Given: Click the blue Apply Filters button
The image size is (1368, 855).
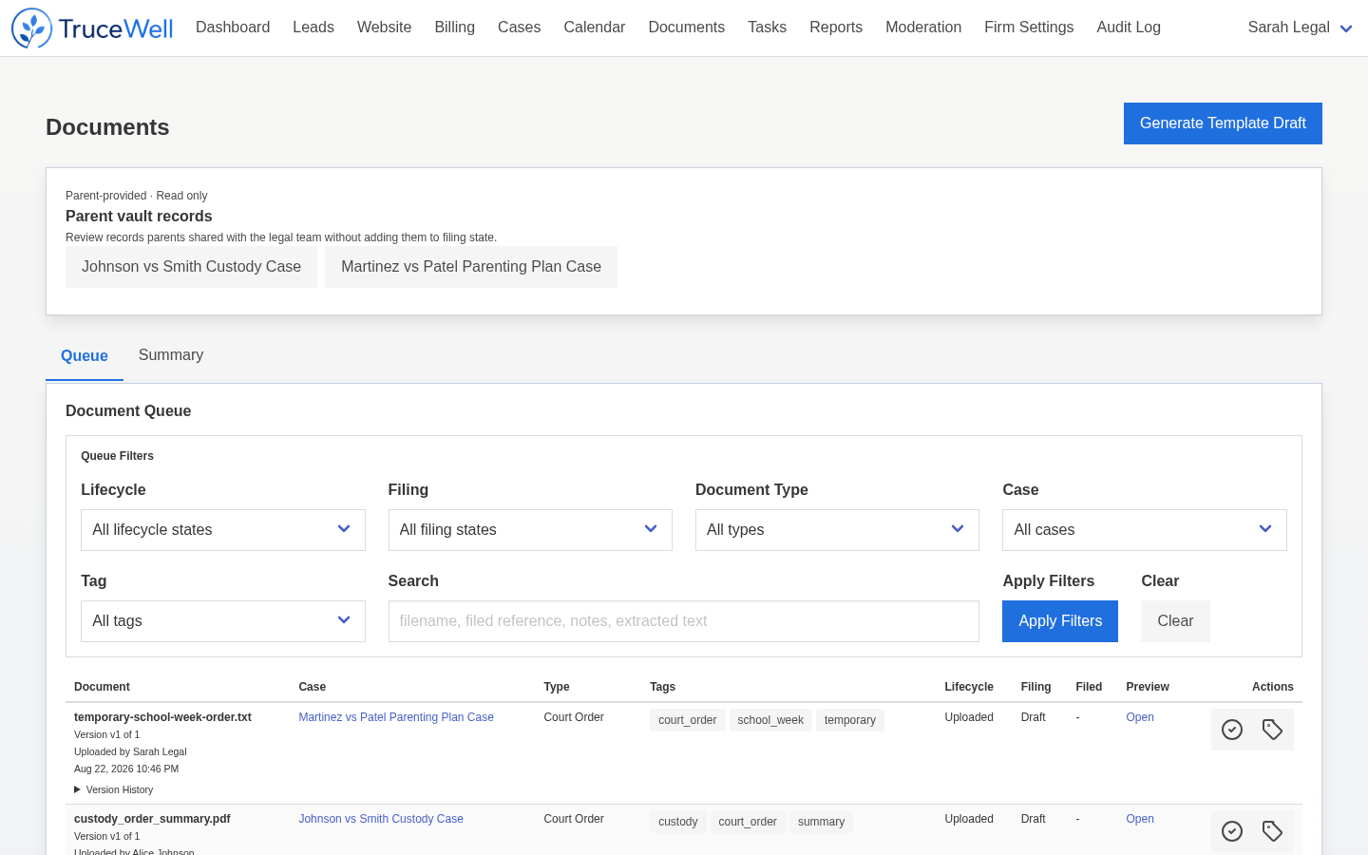Looking at the screenshot, I should pyautogui.click(x=1060, y=621).
